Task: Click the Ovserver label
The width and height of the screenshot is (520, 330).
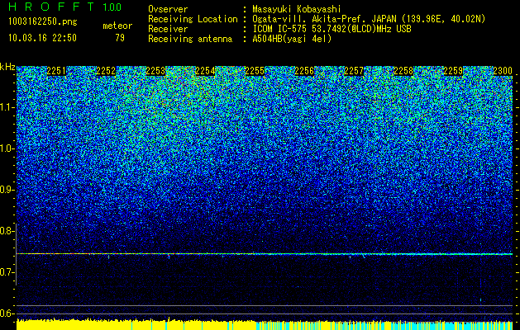Action: (168, 9)
